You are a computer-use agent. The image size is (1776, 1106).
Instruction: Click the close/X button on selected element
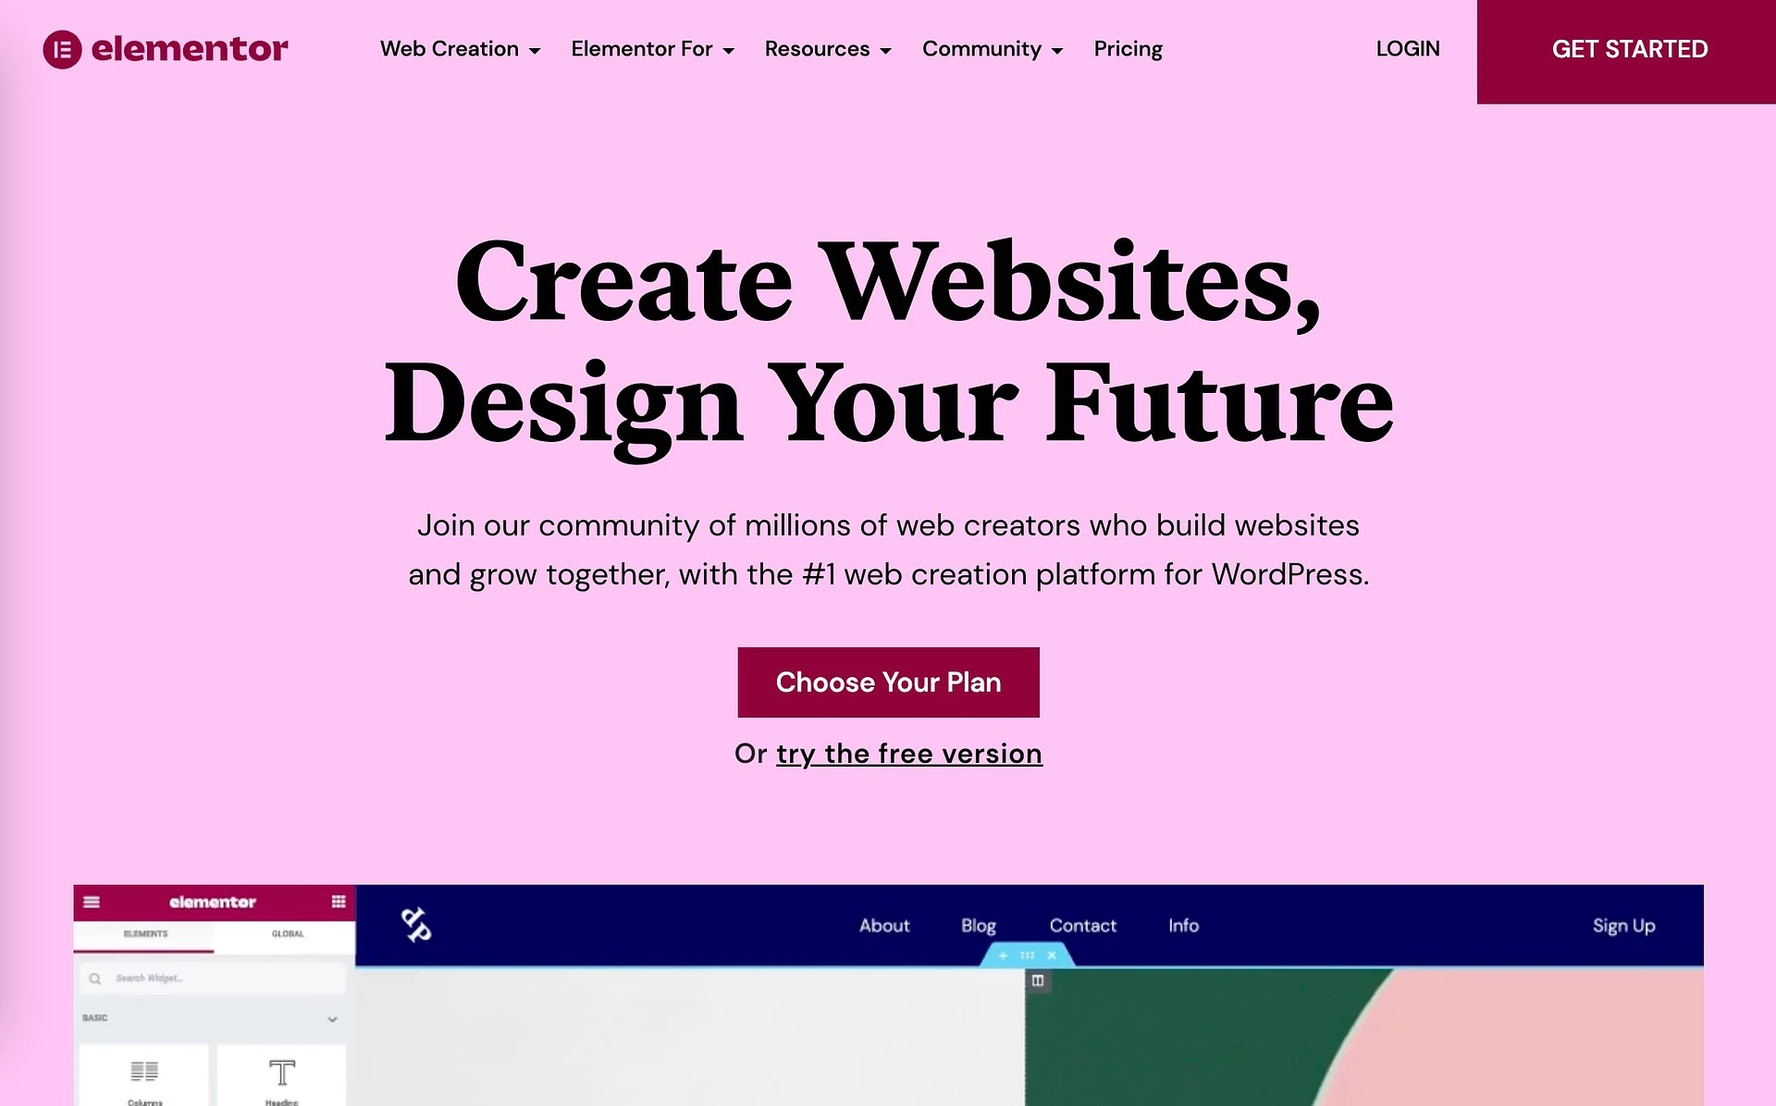(1050, 955)
